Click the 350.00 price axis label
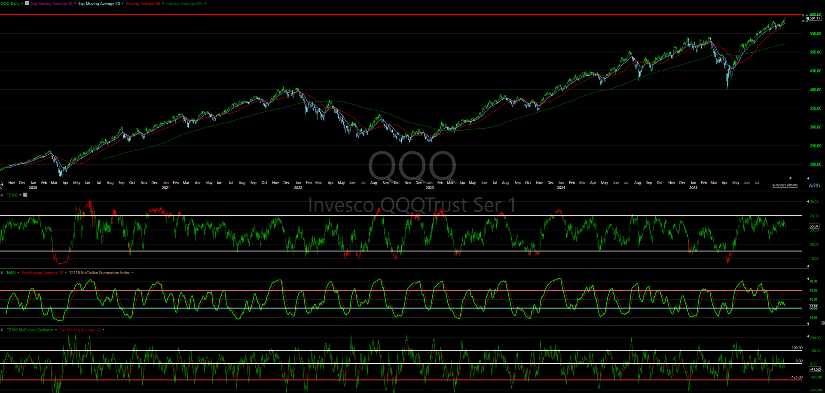The image size is (825, 393). click(816, 108)
